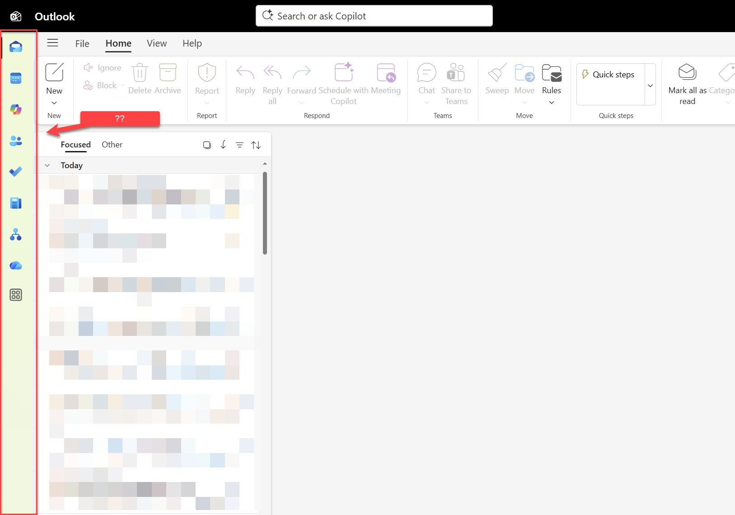
Task: Open OneDrive from the sidebar
Action: pyautogui.click(x=16, y=265)
